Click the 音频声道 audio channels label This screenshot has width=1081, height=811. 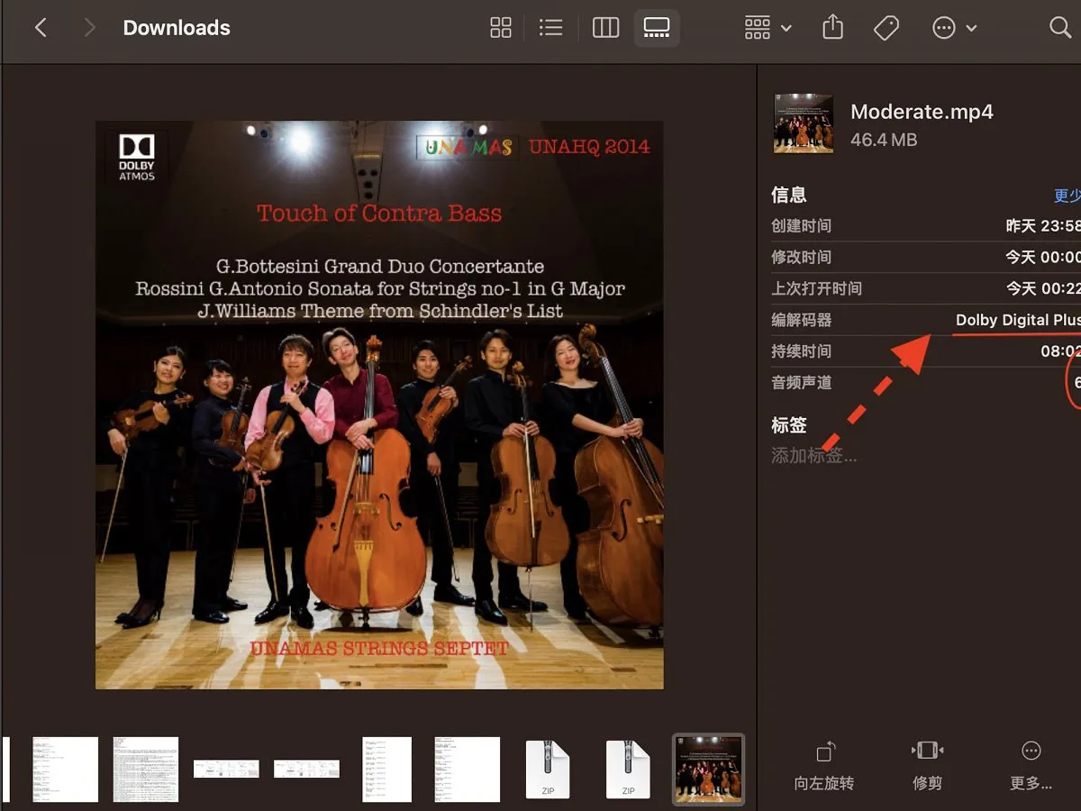pos(801,383)
